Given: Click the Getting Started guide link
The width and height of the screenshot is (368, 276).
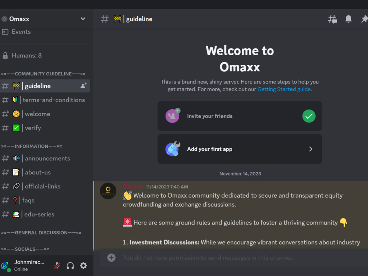Looking at the screenshot, I should click(x=284, y=89).
